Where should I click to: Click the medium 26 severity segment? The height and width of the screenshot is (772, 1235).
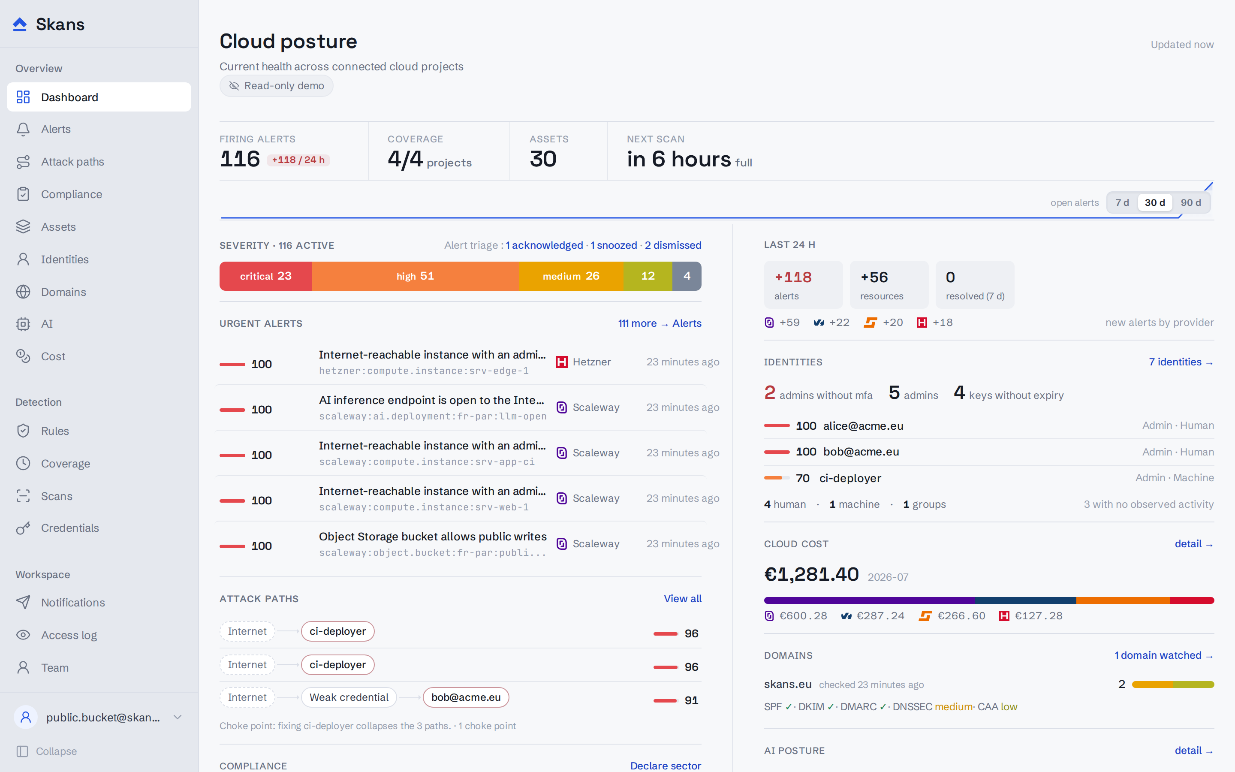[x=571, y=276]
